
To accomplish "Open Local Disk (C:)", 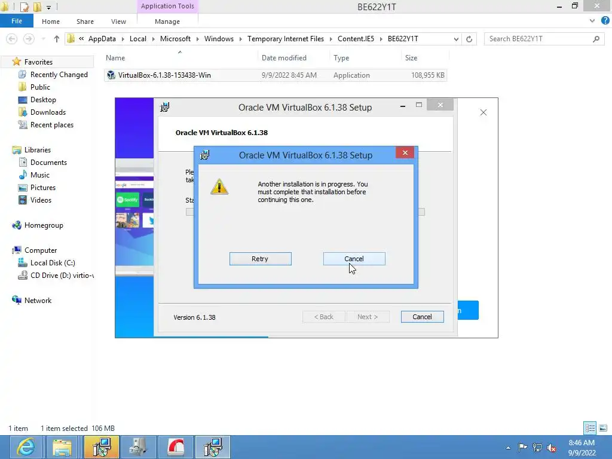I will pyautogui.click(x=53, y=263).
